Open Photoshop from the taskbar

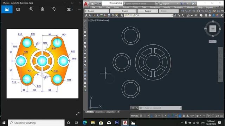[x=117, y=123]
